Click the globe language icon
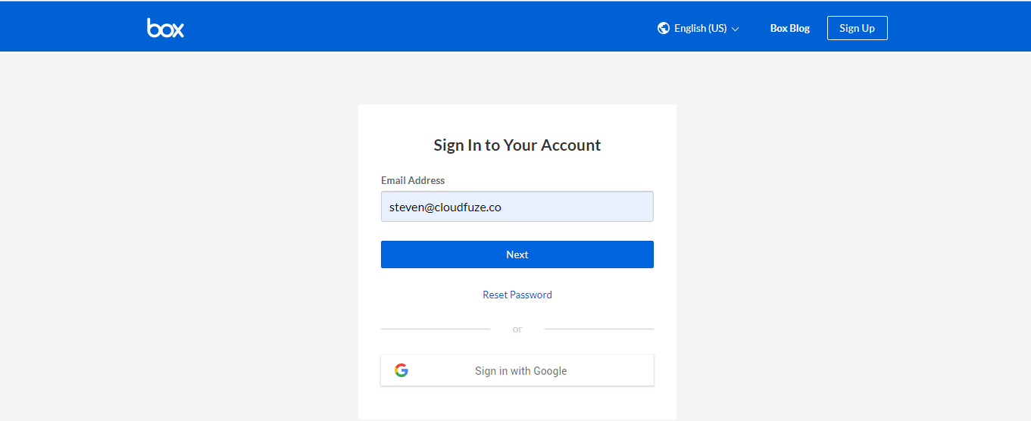This screenshot has width=1031, height=421. [x=664, y=28]
